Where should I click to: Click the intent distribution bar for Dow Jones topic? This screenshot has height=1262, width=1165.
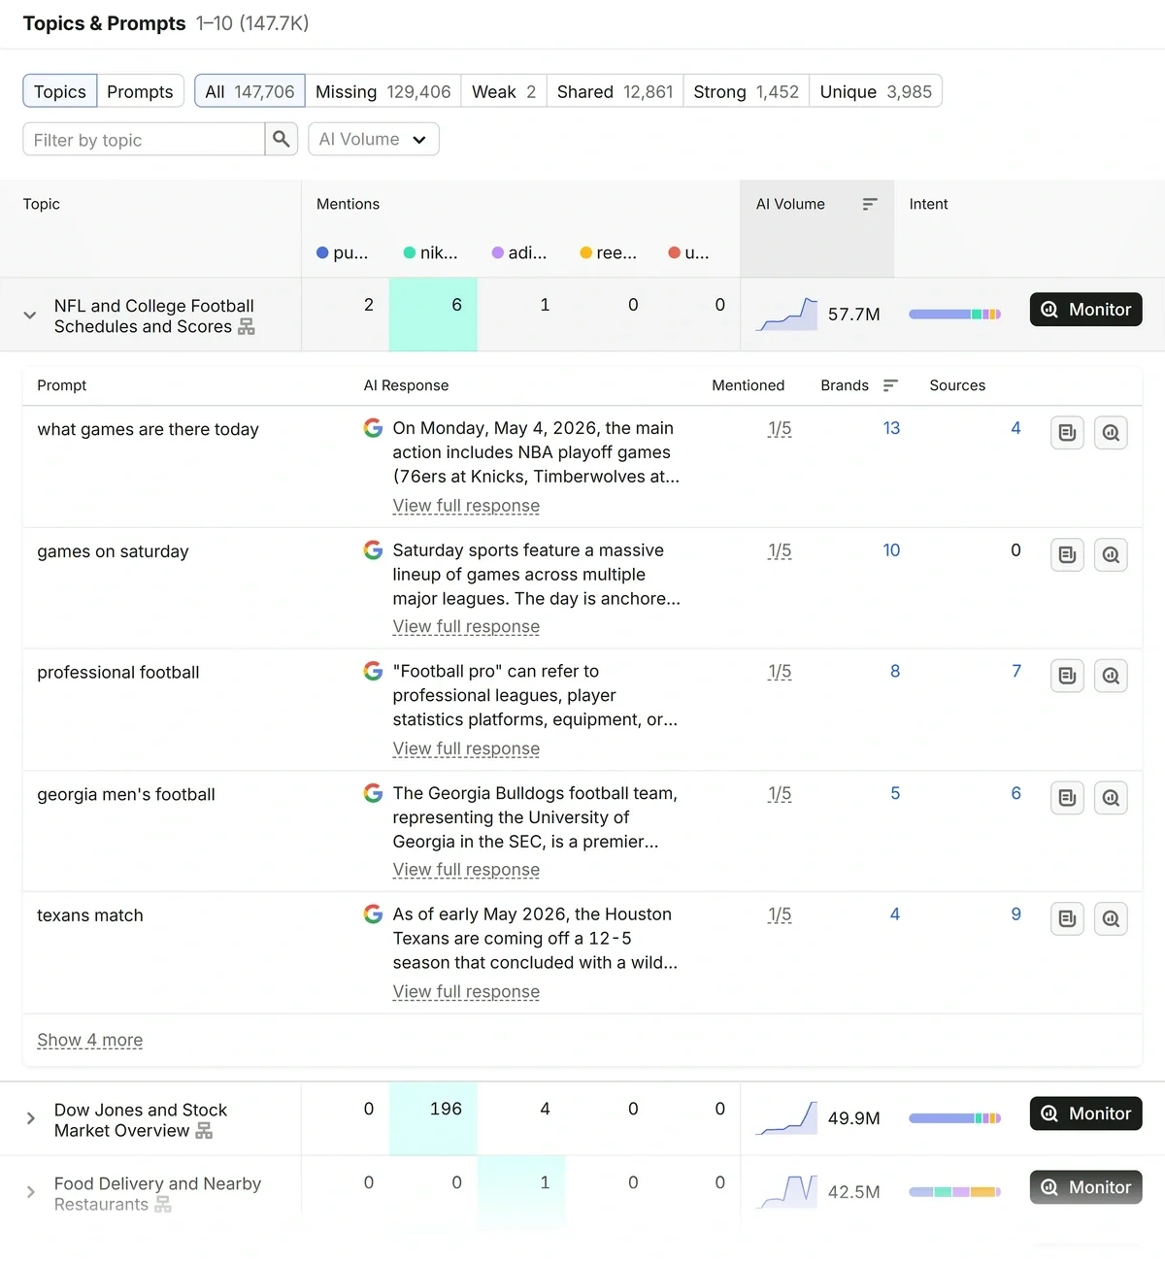click(x=954, y=1118)
